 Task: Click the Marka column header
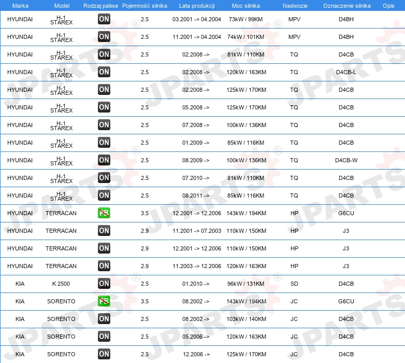coord(20,6)
